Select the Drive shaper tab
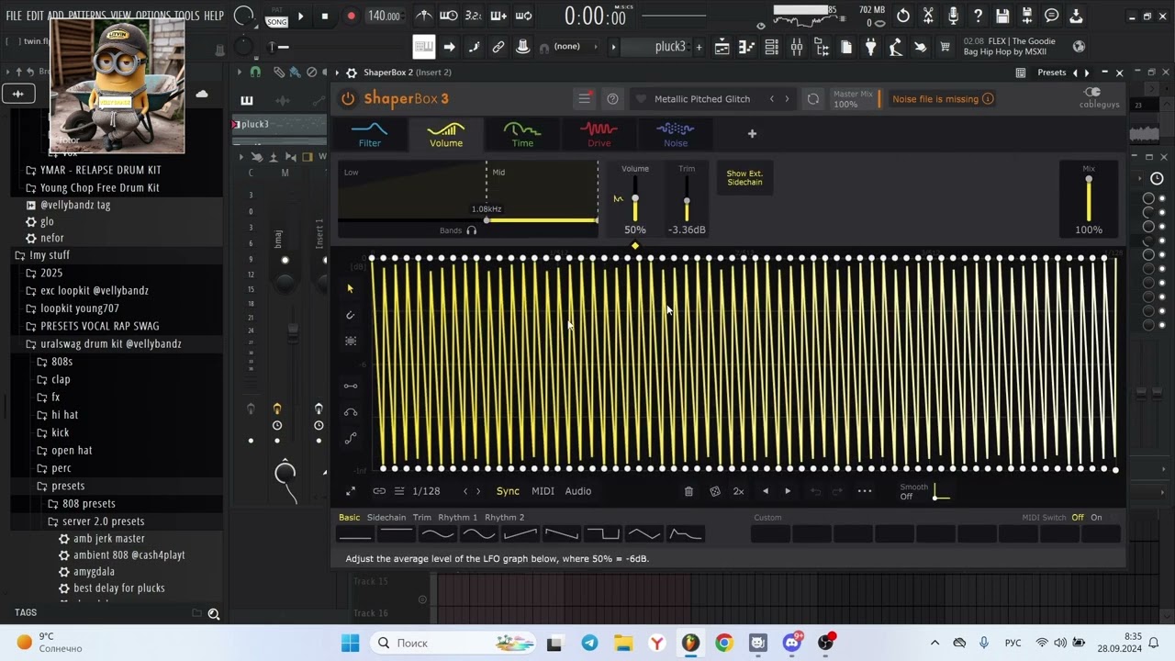The width and height of the screenshot is (1175, 661). pos(599,134)
